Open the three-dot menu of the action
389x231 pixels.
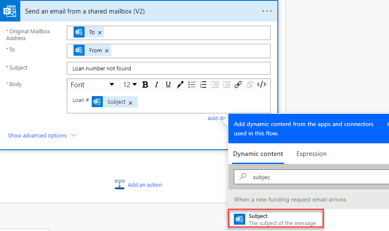click(x=267, y=11)
